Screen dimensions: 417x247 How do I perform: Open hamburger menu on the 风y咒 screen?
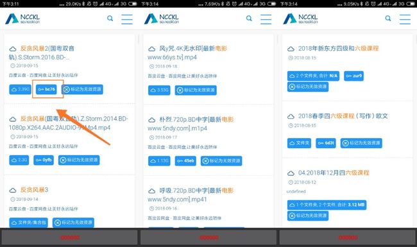click(x=266, y=19)
